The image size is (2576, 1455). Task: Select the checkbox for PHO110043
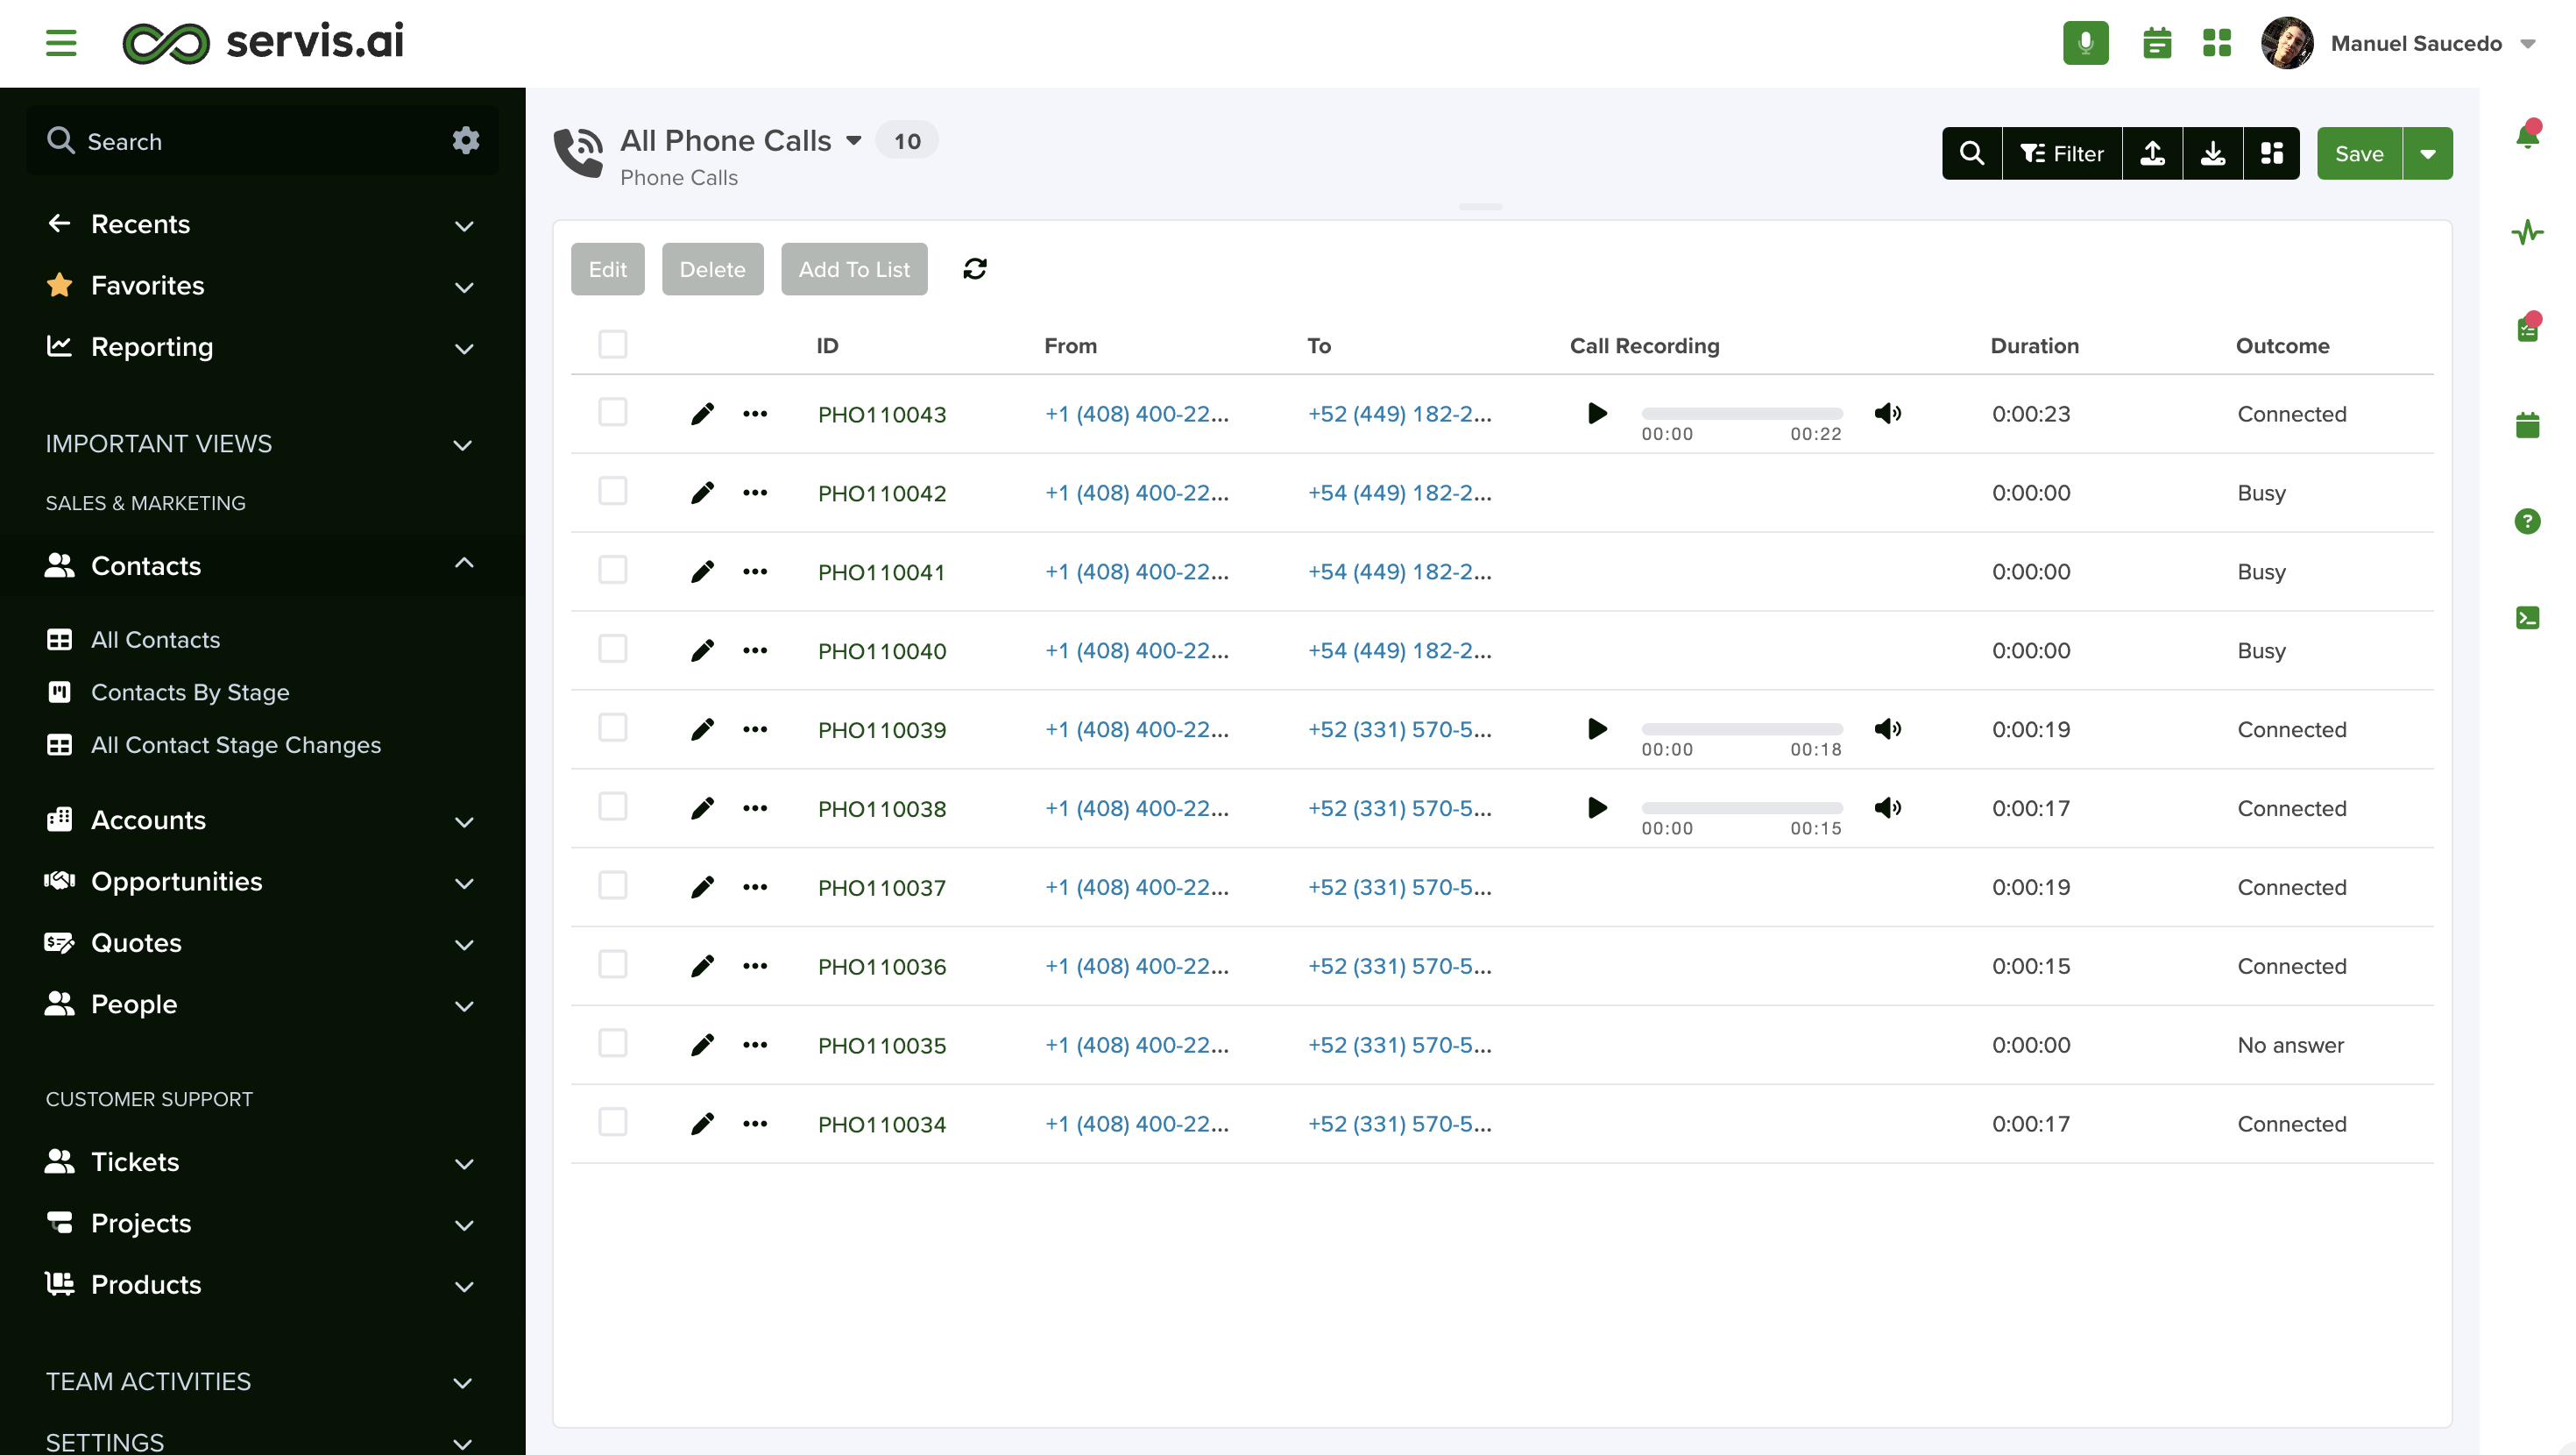[612, 412]
